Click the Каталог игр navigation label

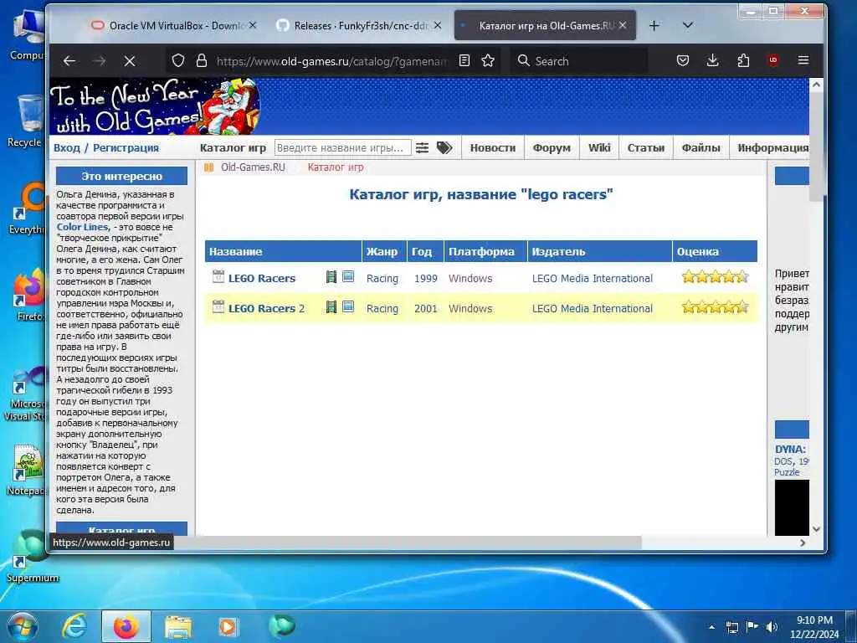pos(233,147)
